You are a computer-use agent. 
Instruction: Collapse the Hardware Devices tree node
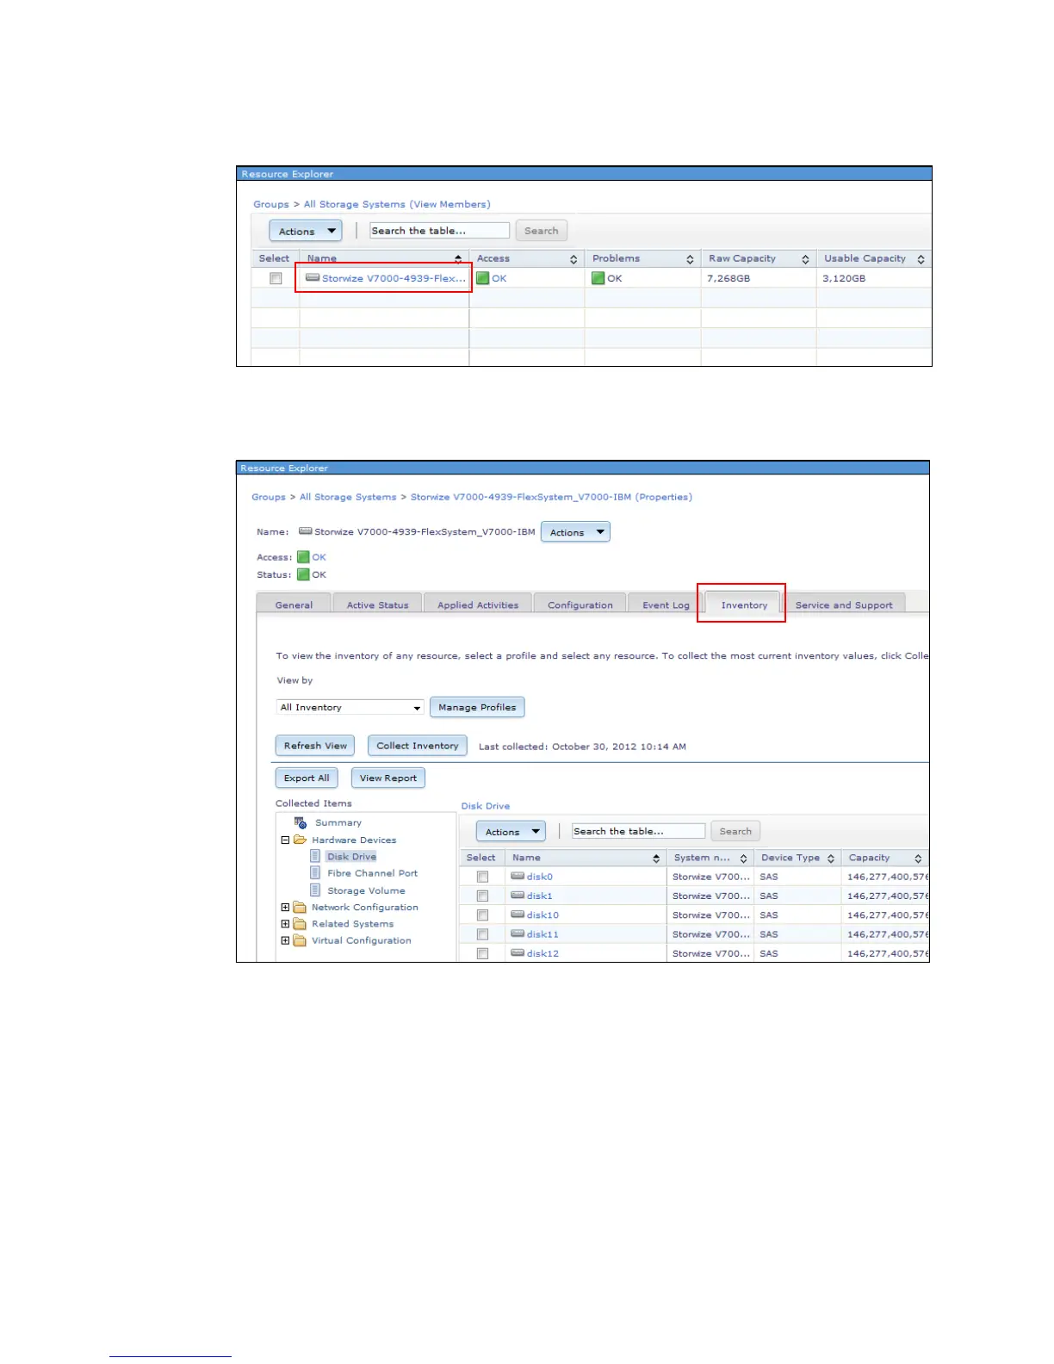(x=285, y=840)
